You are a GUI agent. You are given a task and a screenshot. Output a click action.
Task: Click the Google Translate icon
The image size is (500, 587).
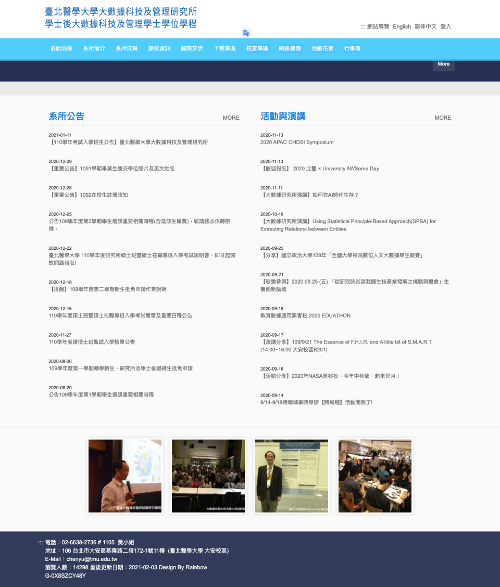pyautogui.click(x=246, y=33)
